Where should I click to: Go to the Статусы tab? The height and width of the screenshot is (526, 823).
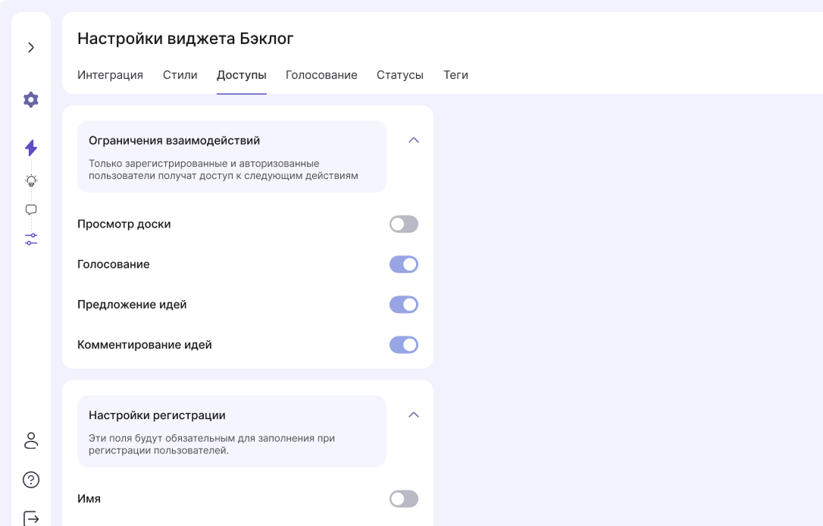[400, 75]
